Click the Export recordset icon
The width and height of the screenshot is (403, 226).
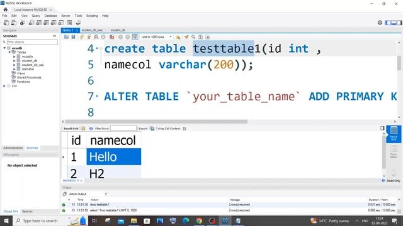tap(152, 128)
